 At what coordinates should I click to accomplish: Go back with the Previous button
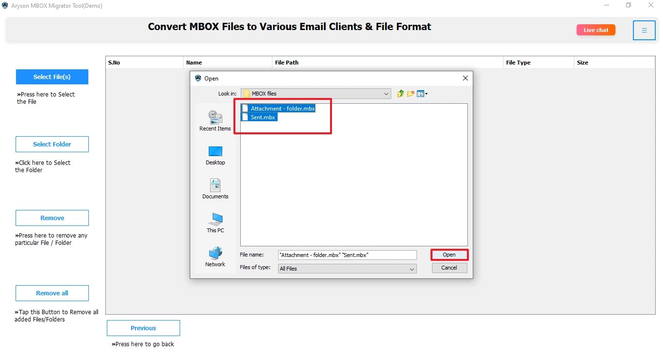(x=143, y=328)
